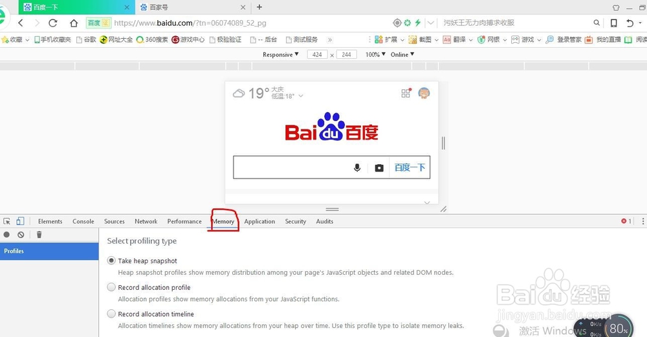
Task: Select Profiles in the left sidebar
Action: [49, 251]
